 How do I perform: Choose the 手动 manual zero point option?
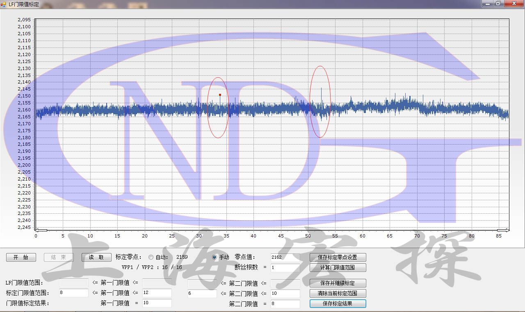point(215,257)
